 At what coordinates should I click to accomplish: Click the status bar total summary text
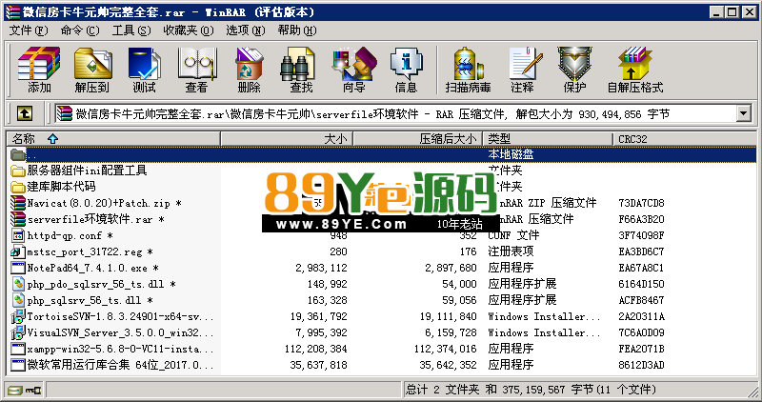pyautogui.click(x=531, y=390)
